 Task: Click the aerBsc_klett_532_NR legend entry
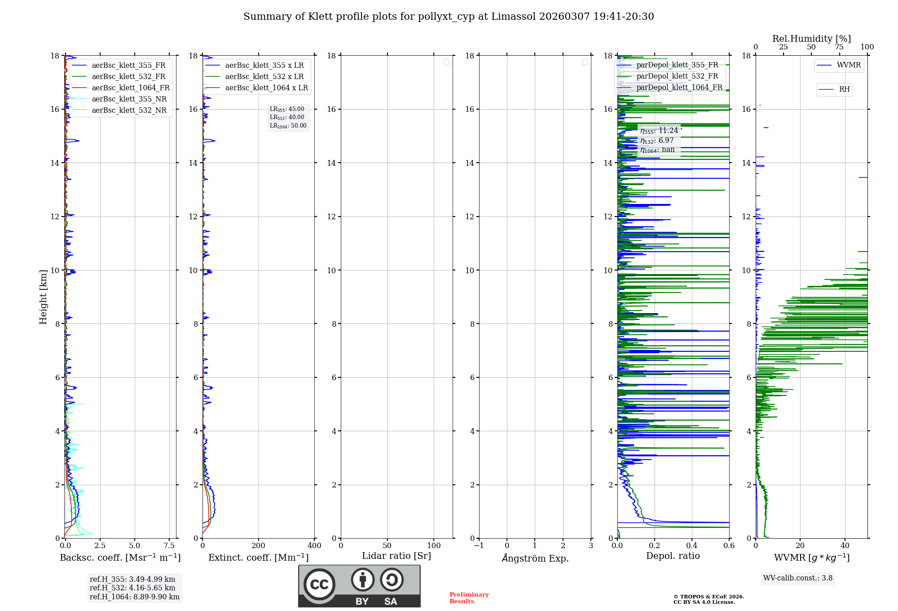tap(129, 110)
